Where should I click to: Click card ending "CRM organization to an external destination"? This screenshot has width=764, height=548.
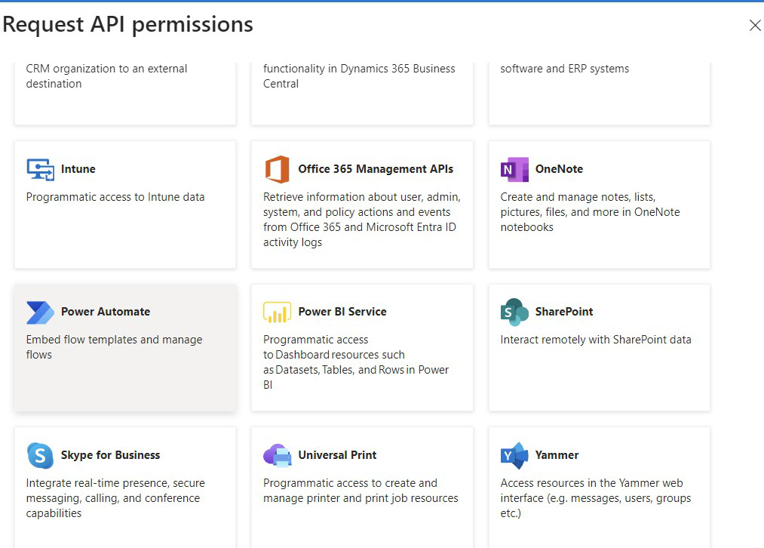pos(125,94)
